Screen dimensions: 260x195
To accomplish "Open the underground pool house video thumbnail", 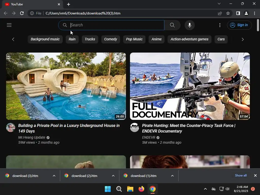I will [x=66, y=86].
